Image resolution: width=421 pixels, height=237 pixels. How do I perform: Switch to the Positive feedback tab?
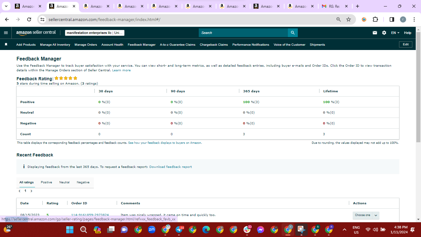(46, 182)
